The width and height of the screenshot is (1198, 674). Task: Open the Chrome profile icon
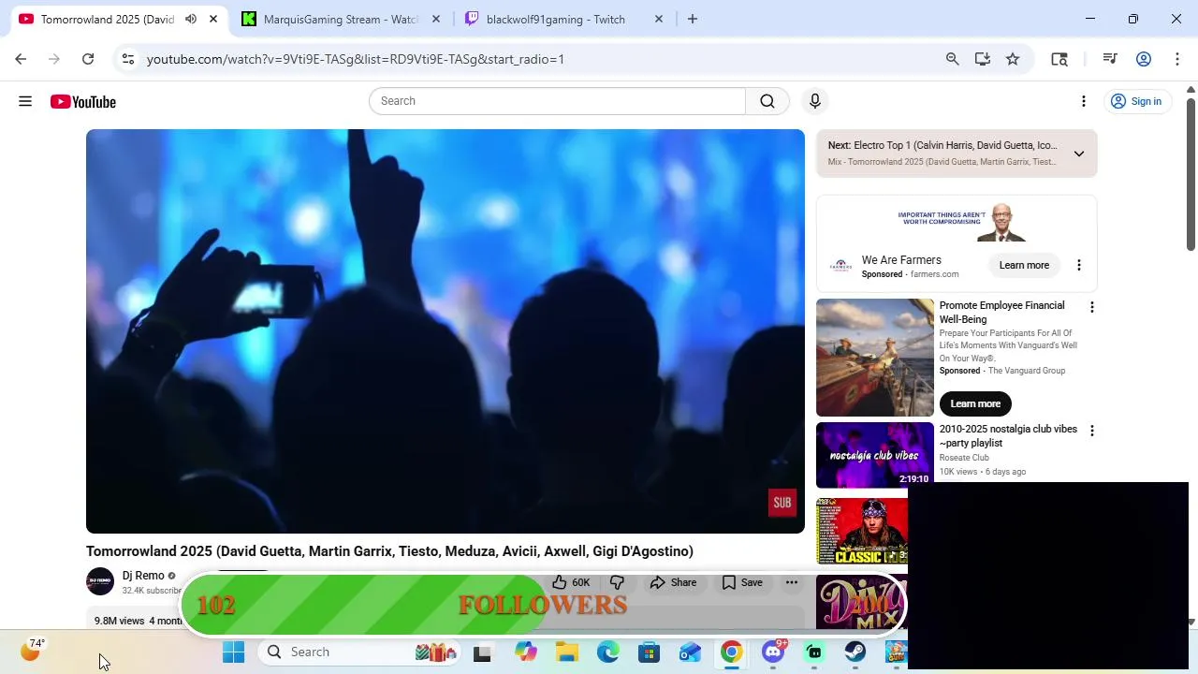1144,59
